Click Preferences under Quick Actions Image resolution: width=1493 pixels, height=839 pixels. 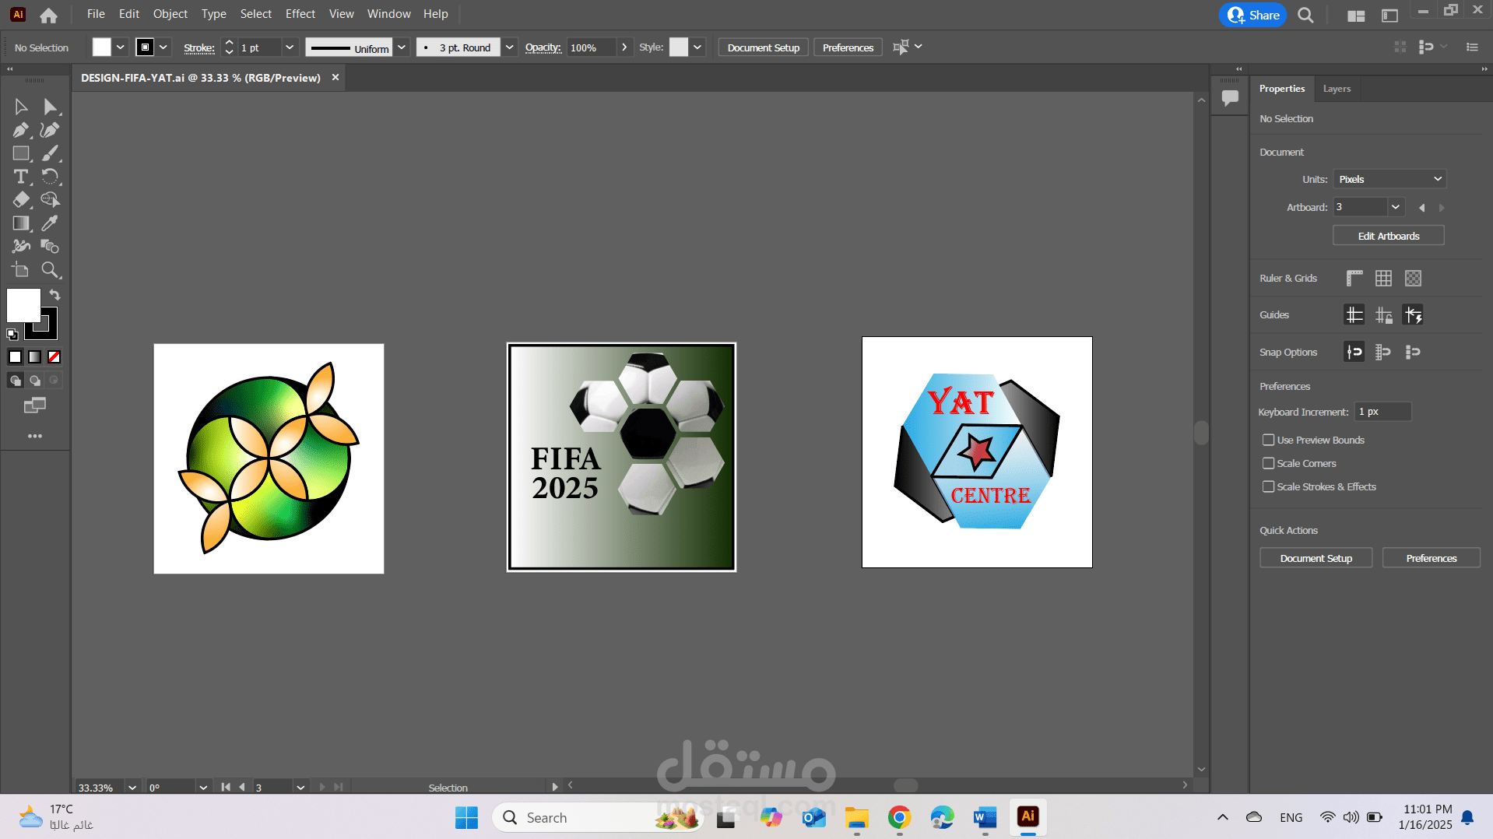coord(1432,558)
